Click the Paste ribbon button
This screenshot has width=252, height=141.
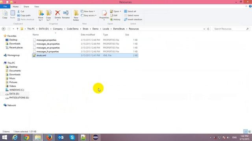pos(13,14)
